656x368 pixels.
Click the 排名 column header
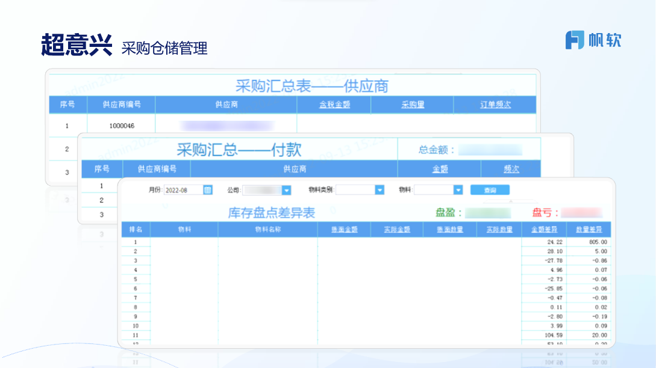pyautogui.click(x=136, y=229)
